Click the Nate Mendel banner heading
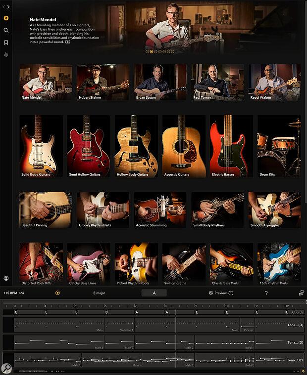This screenshot has width=307, height=375. (43, 20)
